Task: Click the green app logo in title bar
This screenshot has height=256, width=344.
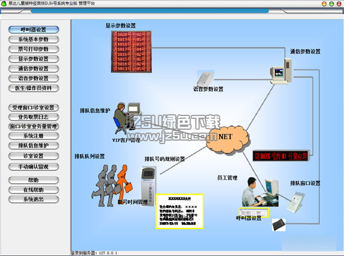Action: tap(3, 3)
